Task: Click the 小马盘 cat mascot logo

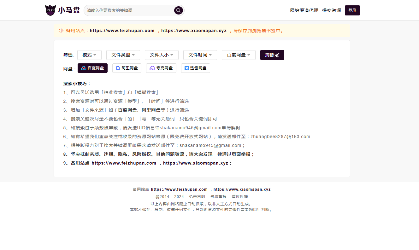Action: tap(50, 10)
